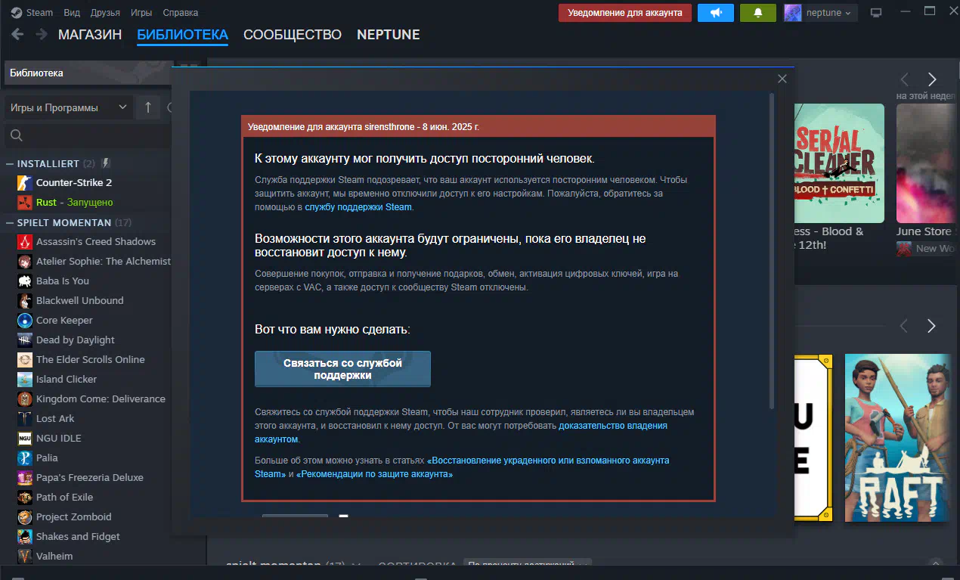Click the neptune profile avatar

pos(793,13)
